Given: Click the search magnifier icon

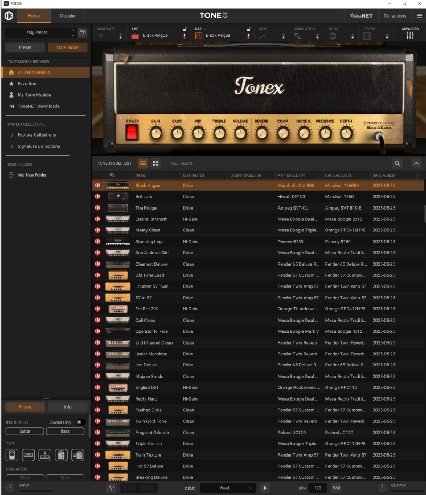Looking at the screenshot, I should pyautogui.click(x=397, y=163).
